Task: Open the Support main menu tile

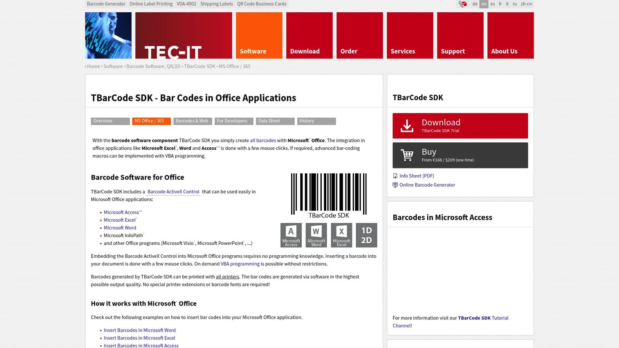Action: click(x=460, y=36)
